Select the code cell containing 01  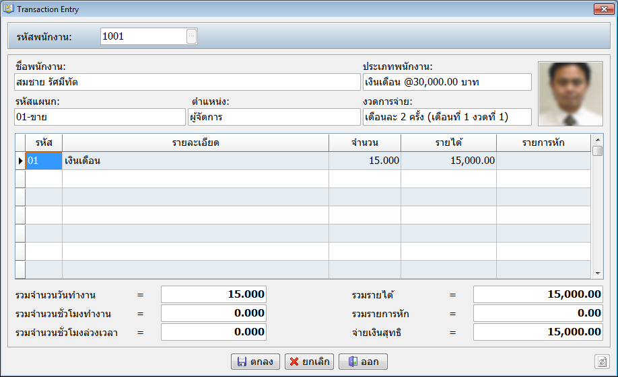[44, 161]
